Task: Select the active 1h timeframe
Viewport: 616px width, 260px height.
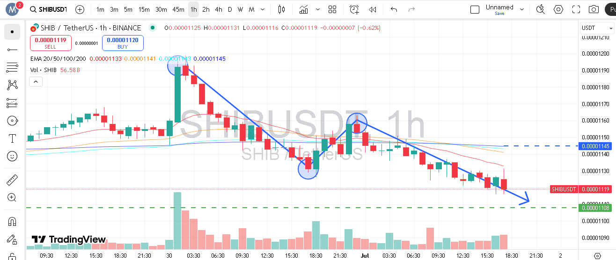Action: click(x=194, y=9)
